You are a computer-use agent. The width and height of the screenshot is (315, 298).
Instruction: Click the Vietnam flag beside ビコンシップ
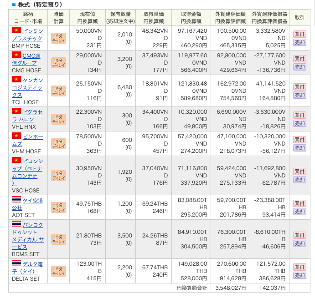click(x=16, y=160)
